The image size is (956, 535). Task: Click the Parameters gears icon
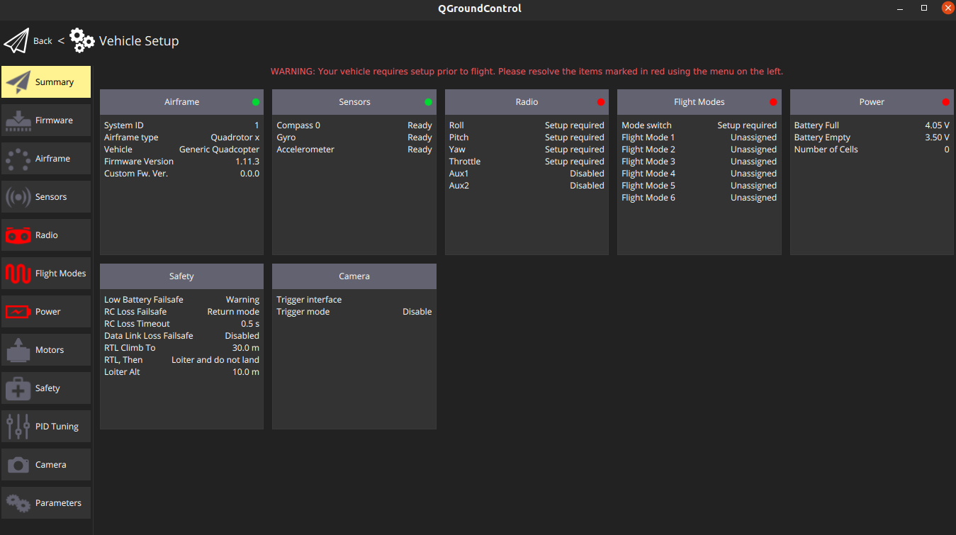point(18,503)
